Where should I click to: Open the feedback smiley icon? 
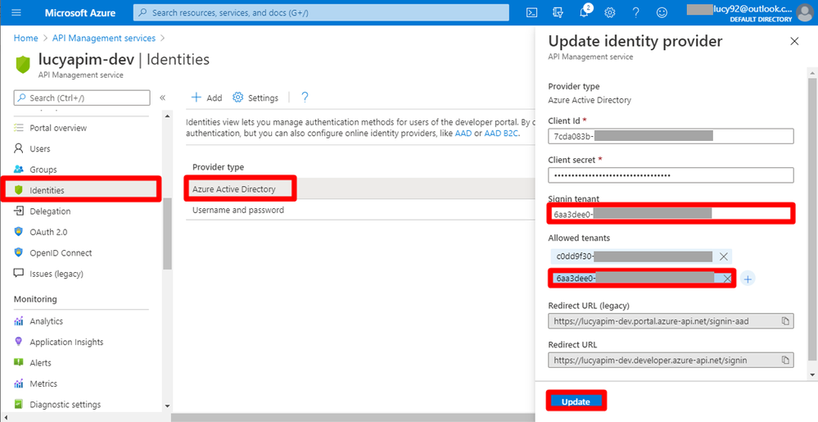click(662, 12)
